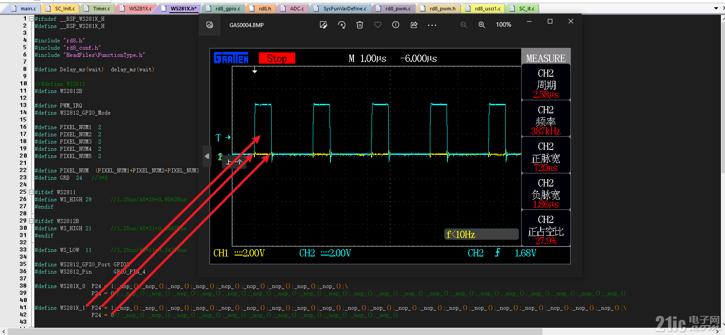The width and height of the screenshot is (725, 335).
Task: Click '#define WS_LOW 11' on line 33
Action: [63, 250]
